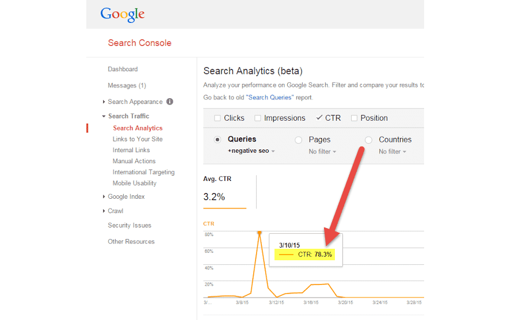Click the Search Analytics (beta) heading
The height and width of the screenshot is (320, 511).
click(x=253, y=71)
